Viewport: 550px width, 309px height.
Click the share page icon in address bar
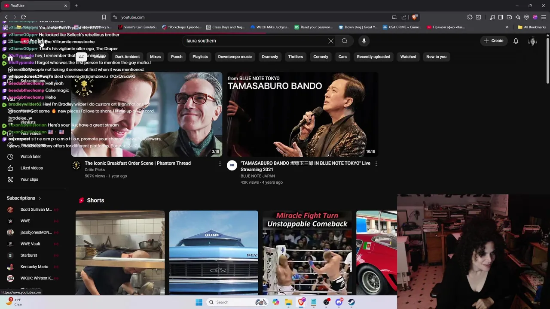404,17
